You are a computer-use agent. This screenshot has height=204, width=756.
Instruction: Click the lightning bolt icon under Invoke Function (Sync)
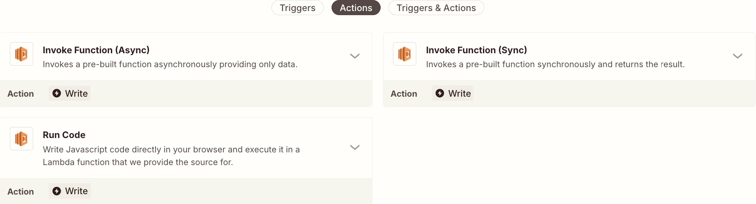coord(440,93)
